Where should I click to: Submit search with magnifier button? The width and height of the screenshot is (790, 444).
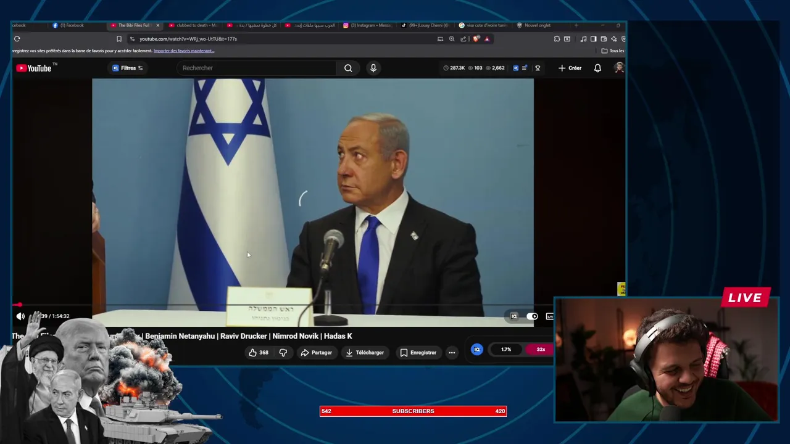point(348,68)
